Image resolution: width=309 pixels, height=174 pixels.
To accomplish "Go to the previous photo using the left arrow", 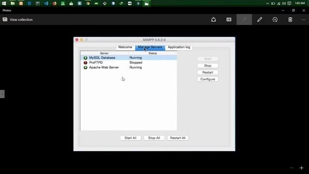I will pyautogui.click(x=2, y=94).
